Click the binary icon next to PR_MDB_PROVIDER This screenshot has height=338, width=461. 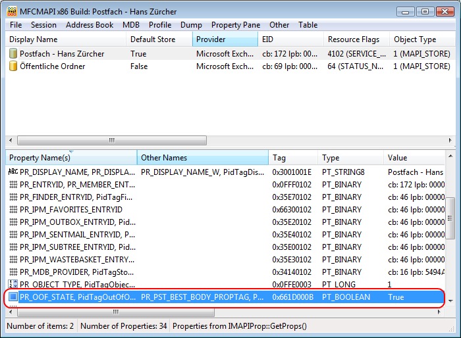pos(13,272)
